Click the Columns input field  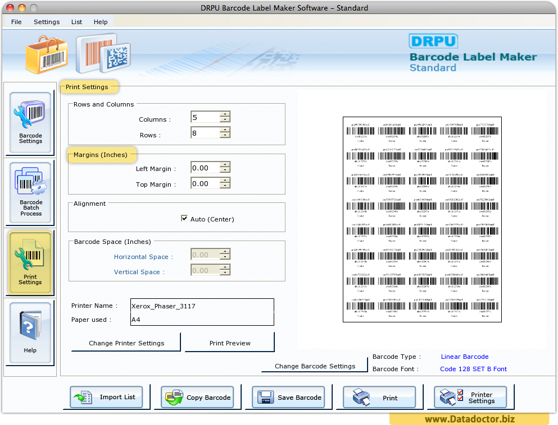pyautogui.click(x=205, y=117)
